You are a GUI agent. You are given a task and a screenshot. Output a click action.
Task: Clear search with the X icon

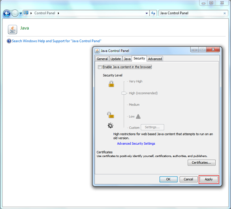pos(225,13)
